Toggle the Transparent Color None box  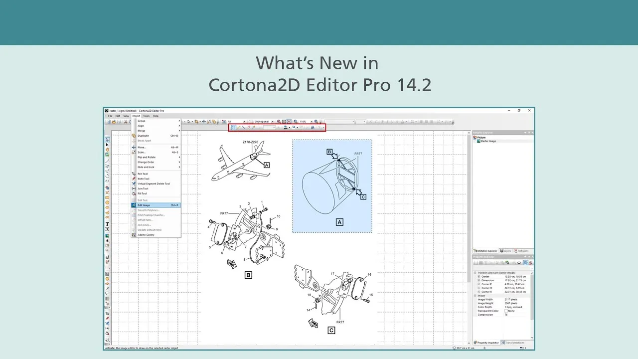point(506,311)
